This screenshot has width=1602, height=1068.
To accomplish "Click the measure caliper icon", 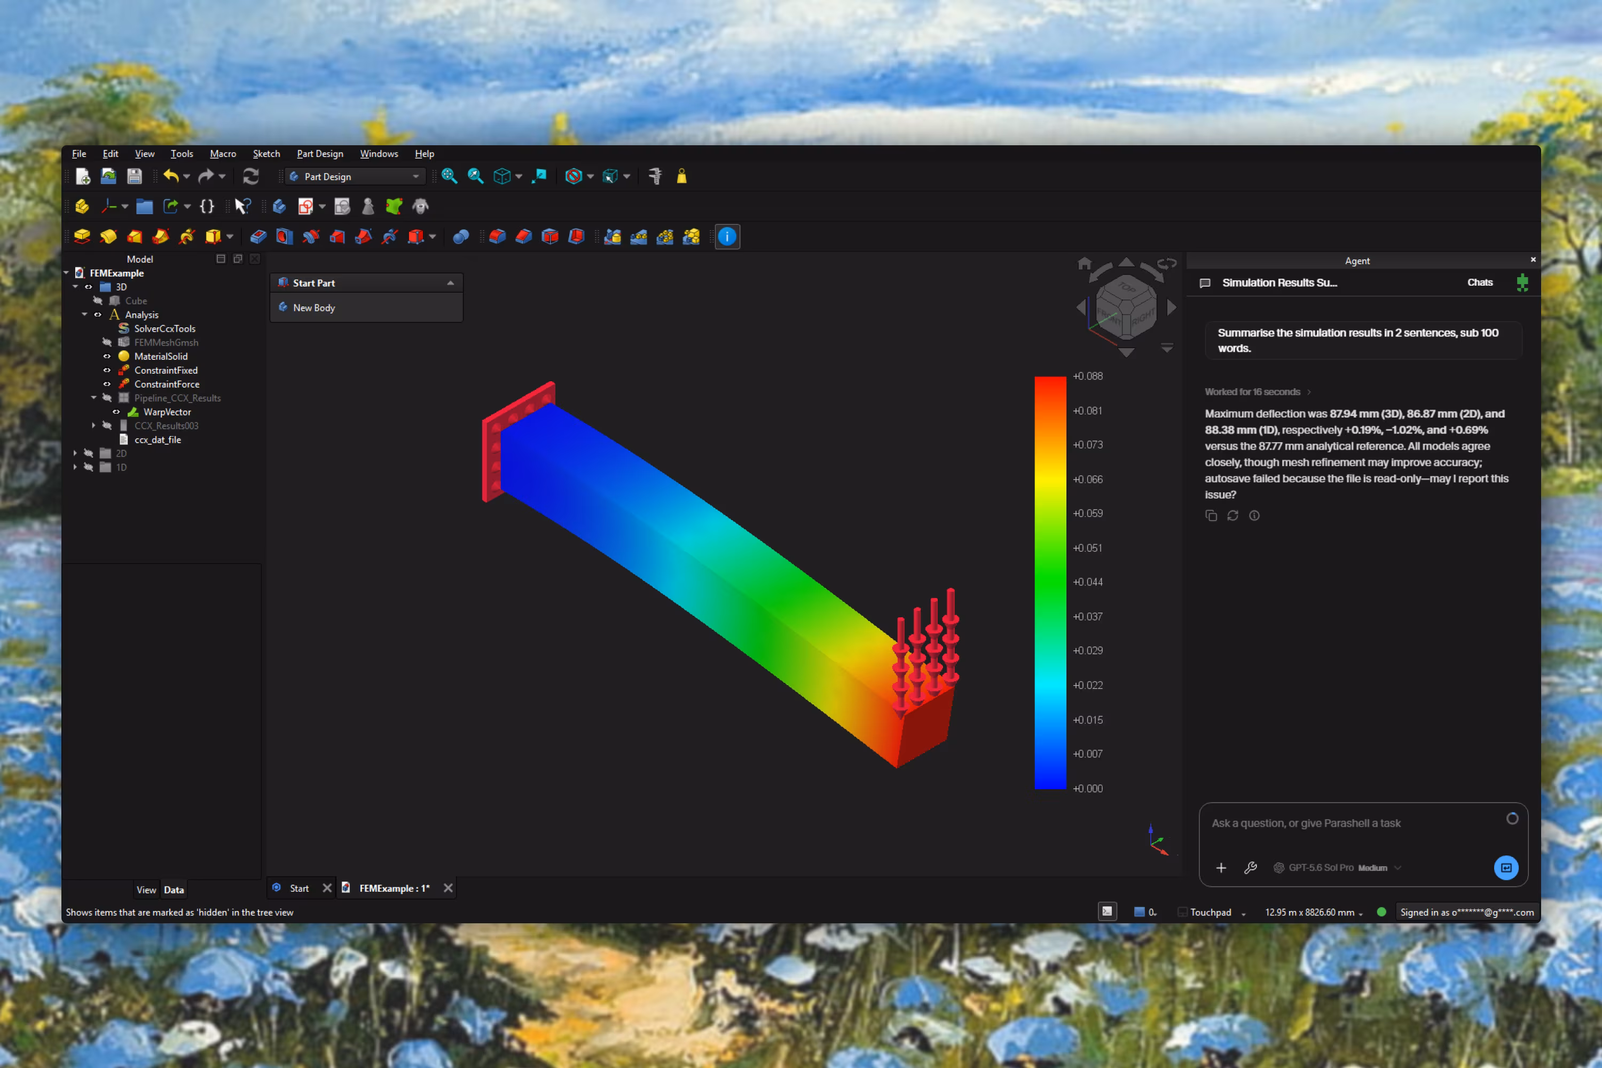I will pyautogui.click(x=655, y=176).
